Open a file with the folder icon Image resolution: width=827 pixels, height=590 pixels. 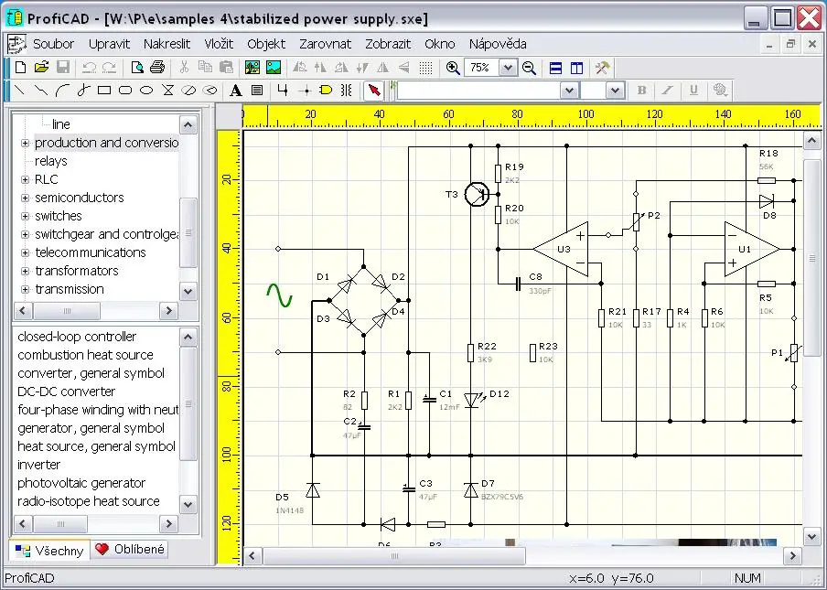(x=41, y=68)
